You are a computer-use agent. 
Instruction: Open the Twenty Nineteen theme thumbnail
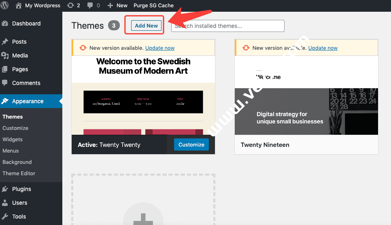[x=306, y=96]
